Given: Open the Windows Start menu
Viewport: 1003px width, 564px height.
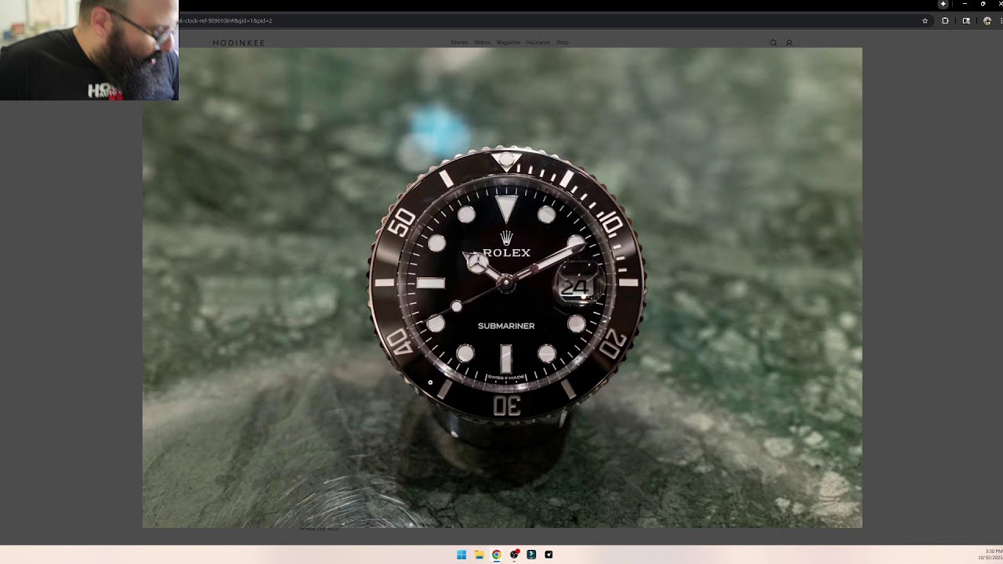Looking at the screenshot, I should (462, 555).
